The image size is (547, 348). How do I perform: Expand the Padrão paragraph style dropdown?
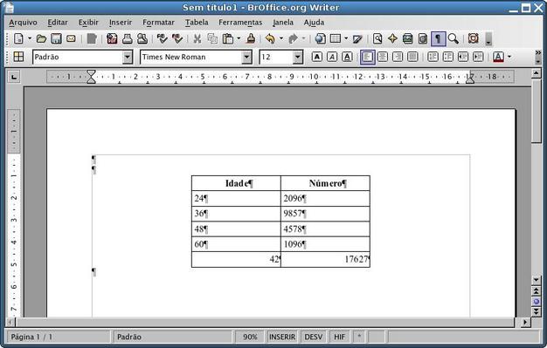pyautogui.click(x=128, y=57)
